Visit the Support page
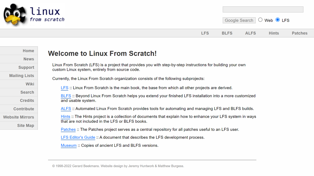The height and width of the screenshot is (176, 314). 26,67
